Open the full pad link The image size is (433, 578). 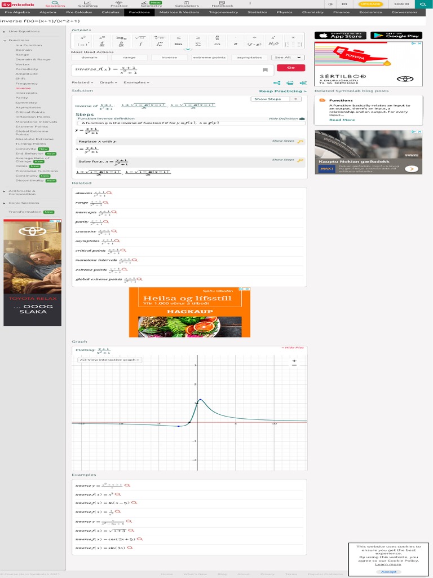coord(81,30)
